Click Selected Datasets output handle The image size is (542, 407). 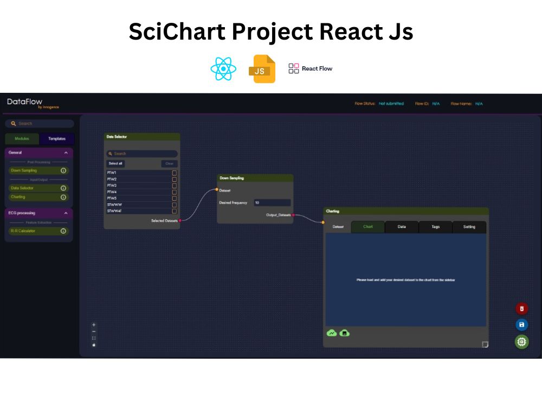tap(180, 221)
